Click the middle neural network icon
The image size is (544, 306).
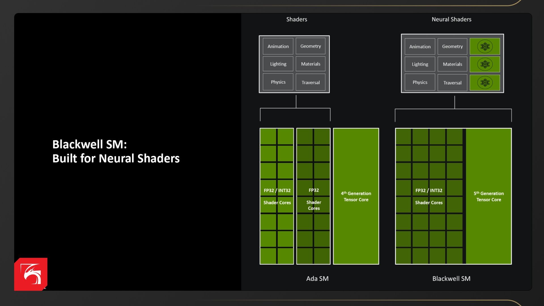coord(485,64)
